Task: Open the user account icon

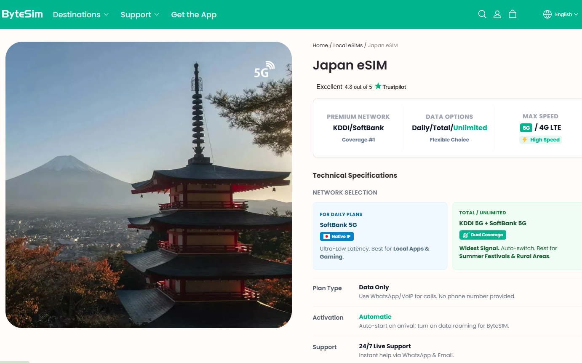Action: click(x=497, y=14)
